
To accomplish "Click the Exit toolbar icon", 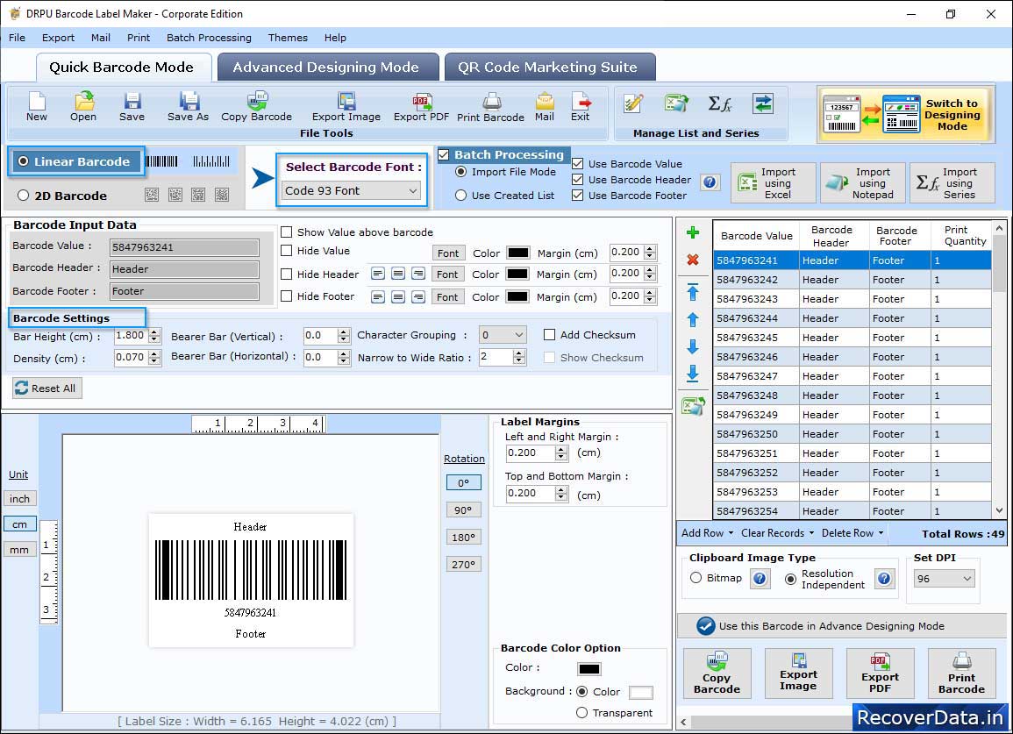I will click(x=580, y=107).
